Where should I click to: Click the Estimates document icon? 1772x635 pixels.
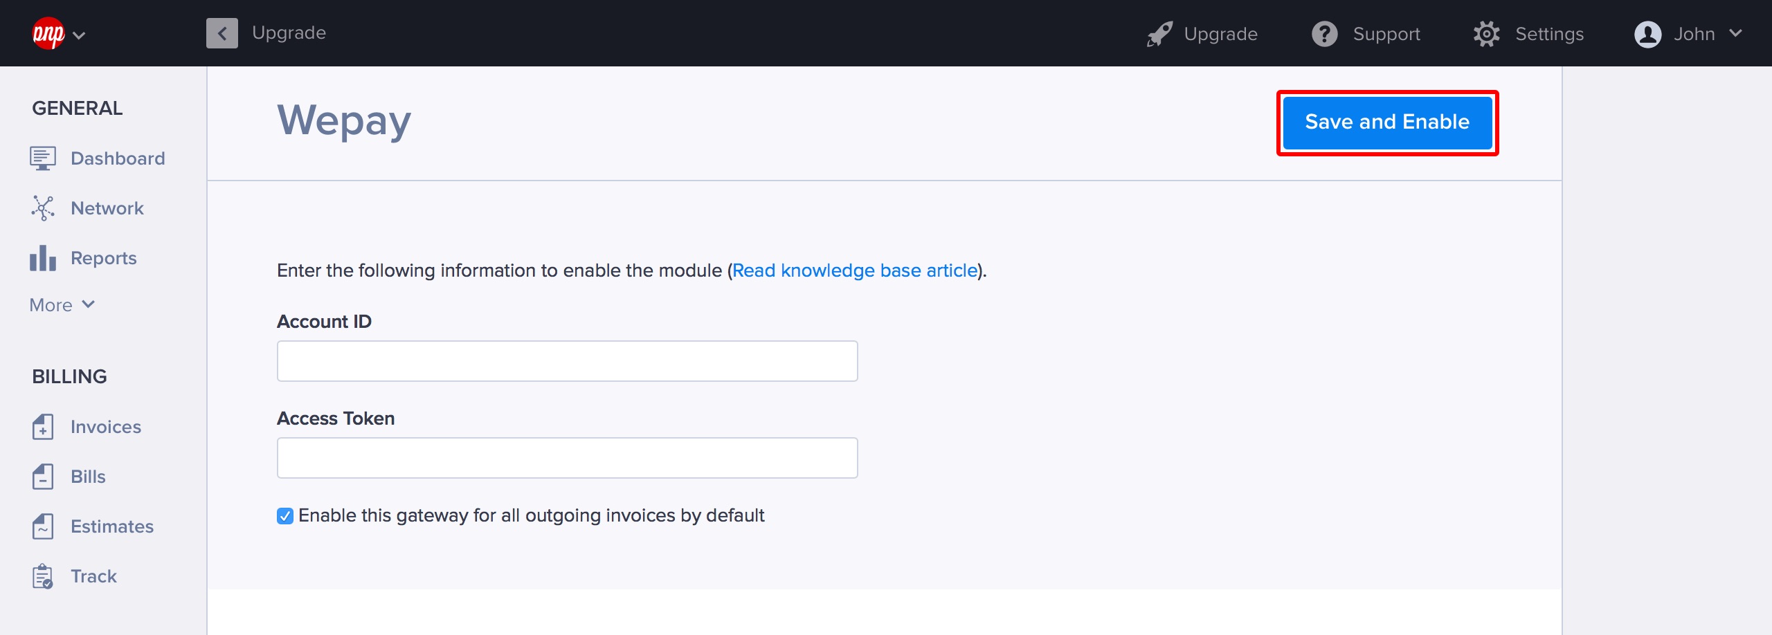(42, 526)
